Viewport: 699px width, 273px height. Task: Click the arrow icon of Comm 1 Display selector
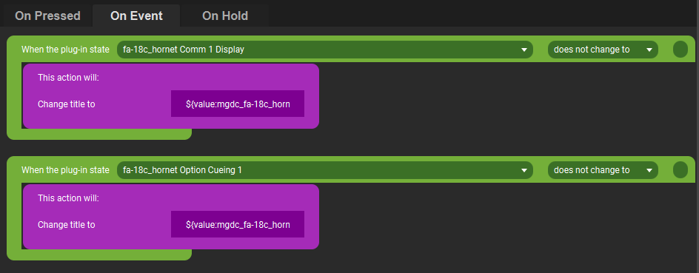(x=524, y=50)
